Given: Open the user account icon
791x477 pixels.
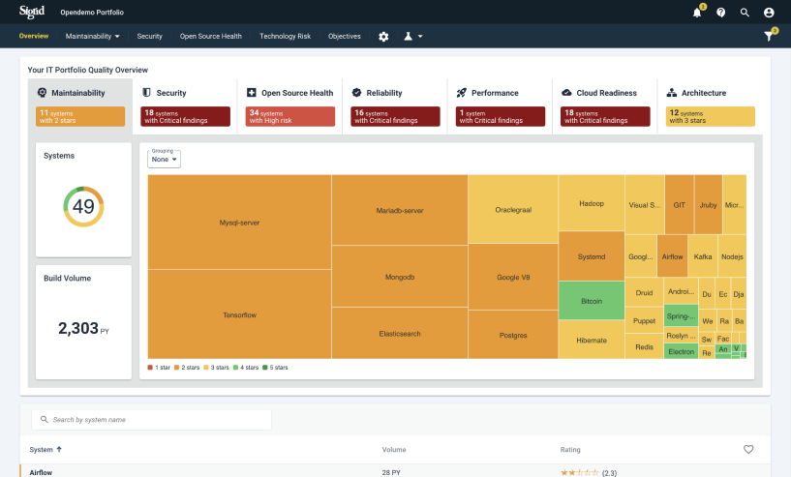Looking at the screenshot, I should point(769,13).
